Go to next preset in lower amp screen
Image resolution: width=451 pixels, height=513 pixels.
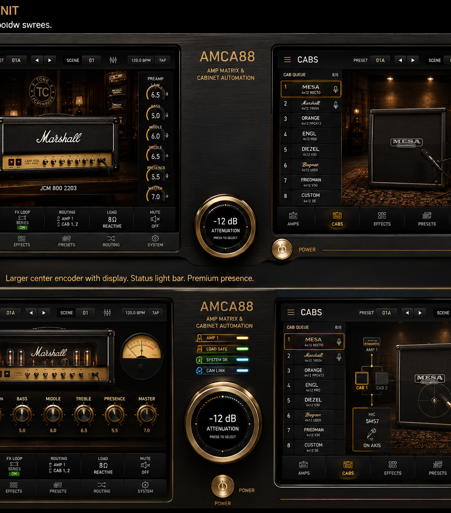coord(44,313)
